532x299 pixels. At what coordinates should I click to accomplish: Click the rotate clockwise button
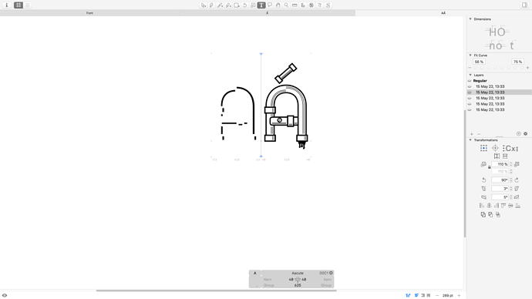point(517,180)
